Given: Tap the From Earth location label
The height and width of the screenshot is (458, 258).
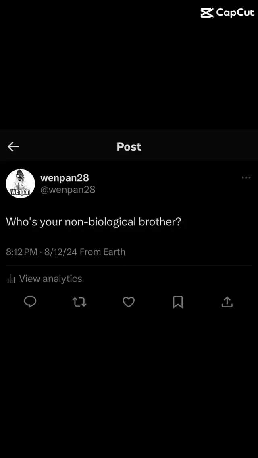Looking at the screenshot, I should 102,252.
